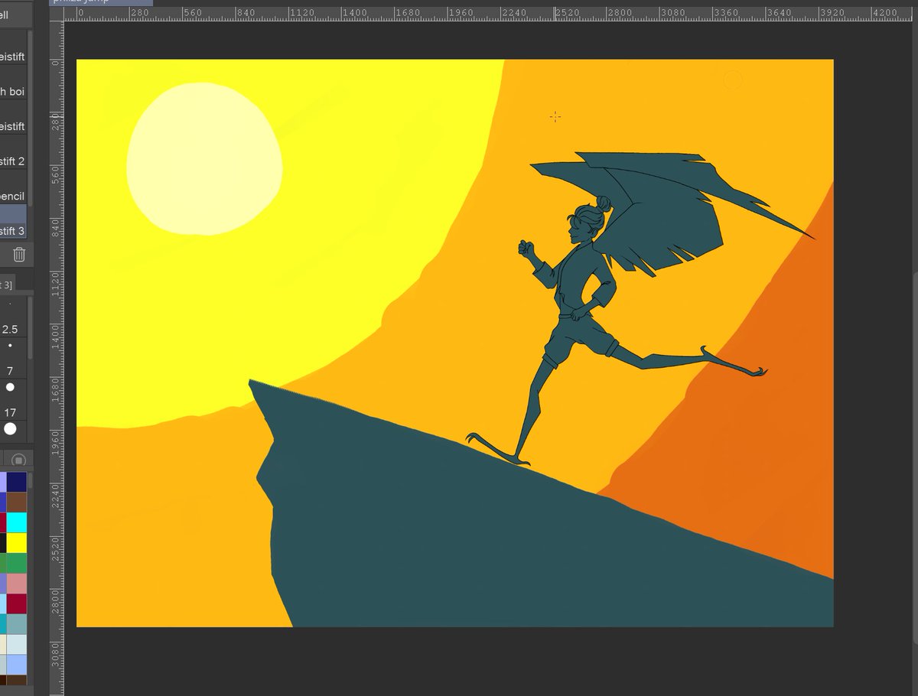Pick the brown color swatch
Image resolution: width=918 pixels, height=696 pixels.
[x=17, y=502]
